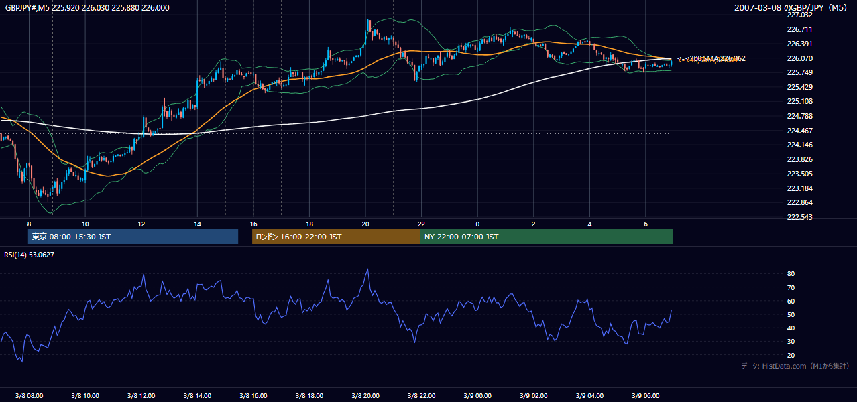Image resolution: width=857 pixels, height=402 pixels.
Task: Click hour label 10 on price chart axis
Action: [85, 224]
